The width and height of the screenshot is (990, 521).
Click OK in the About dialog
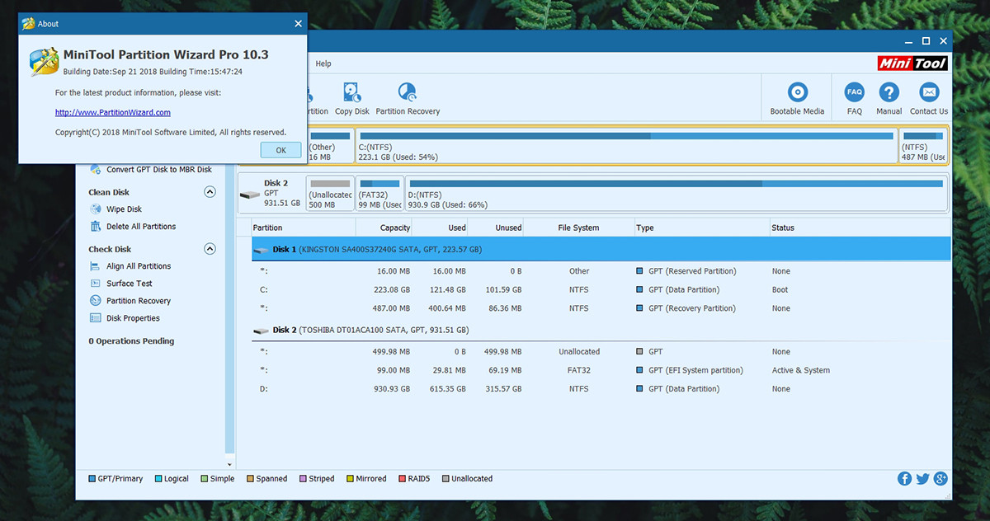coord(280,150)
